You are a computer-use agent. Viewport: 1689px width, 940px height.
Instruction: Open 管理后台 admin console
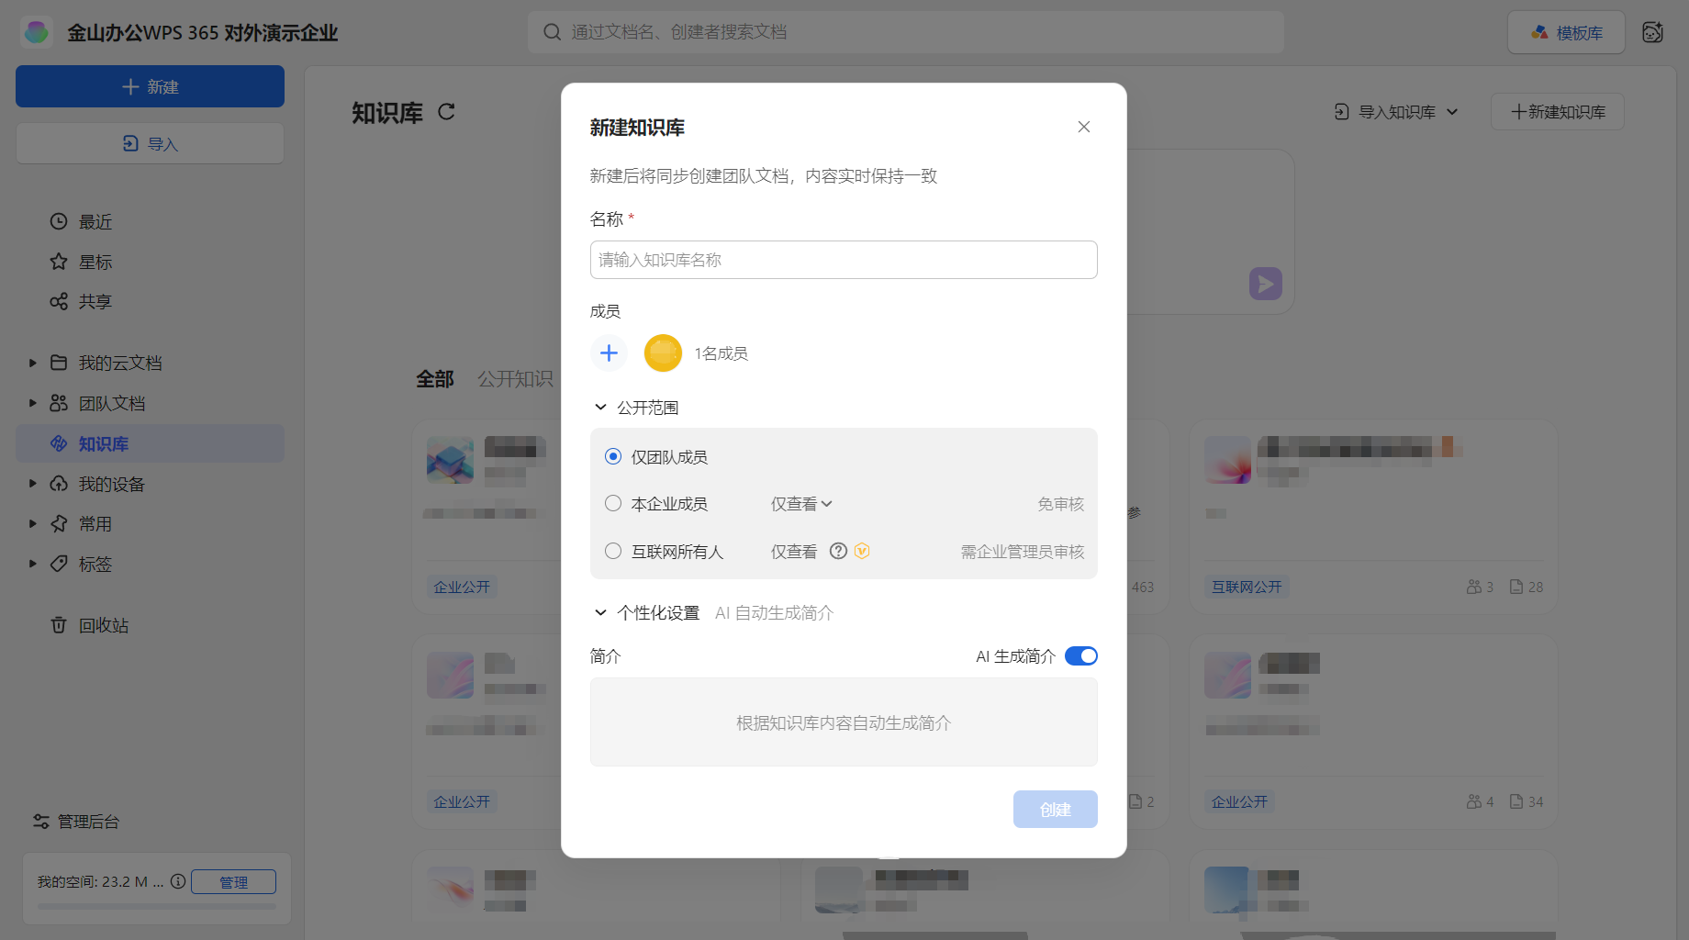click(76, 822)
